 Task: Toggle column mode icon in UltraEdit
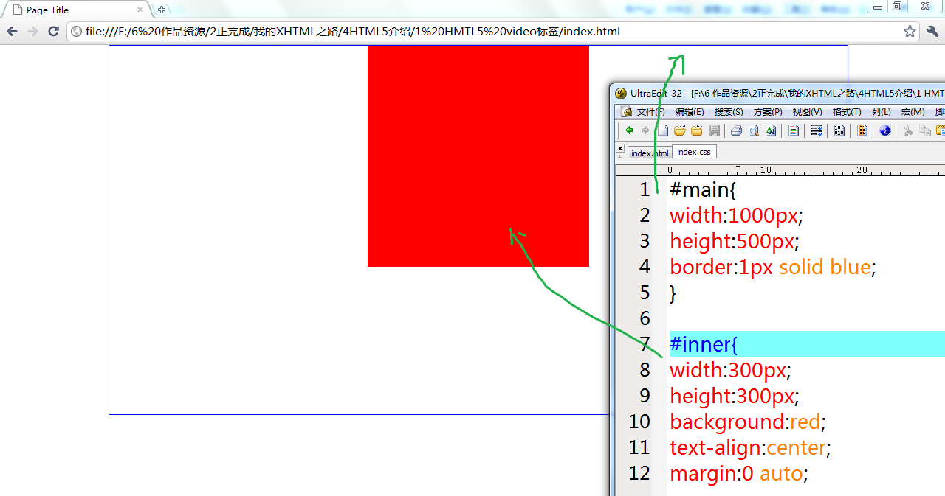click(x=862, y=130)
